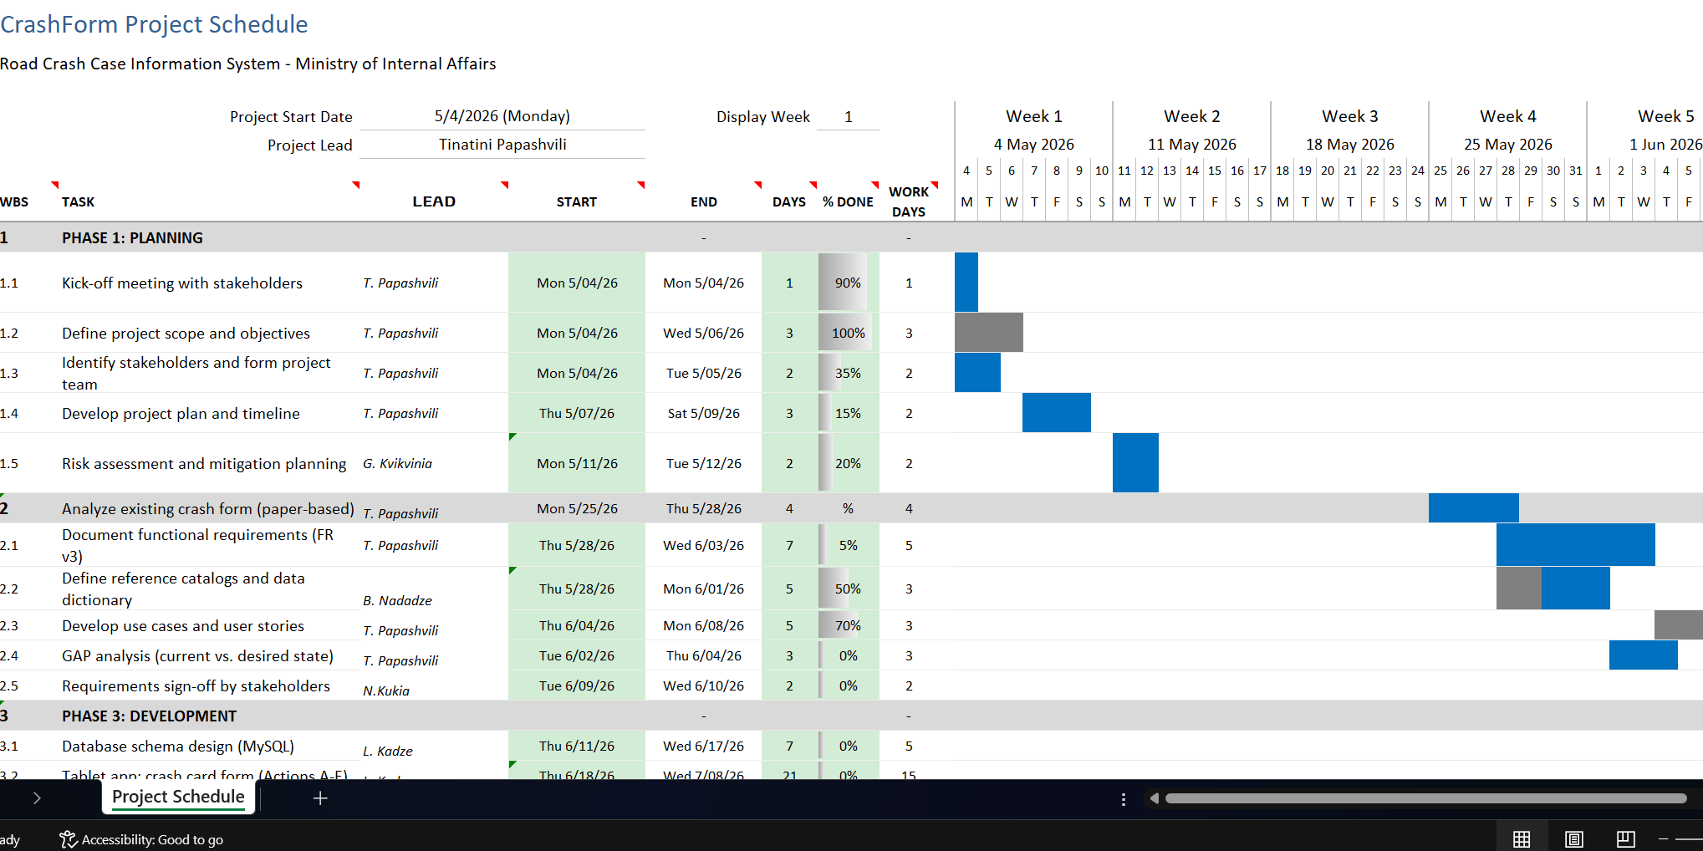Image resolution: width=1703 pixels, height=851 pixels.
Task: Click the horizontal scrollbar thumb
Action: 1425,798
